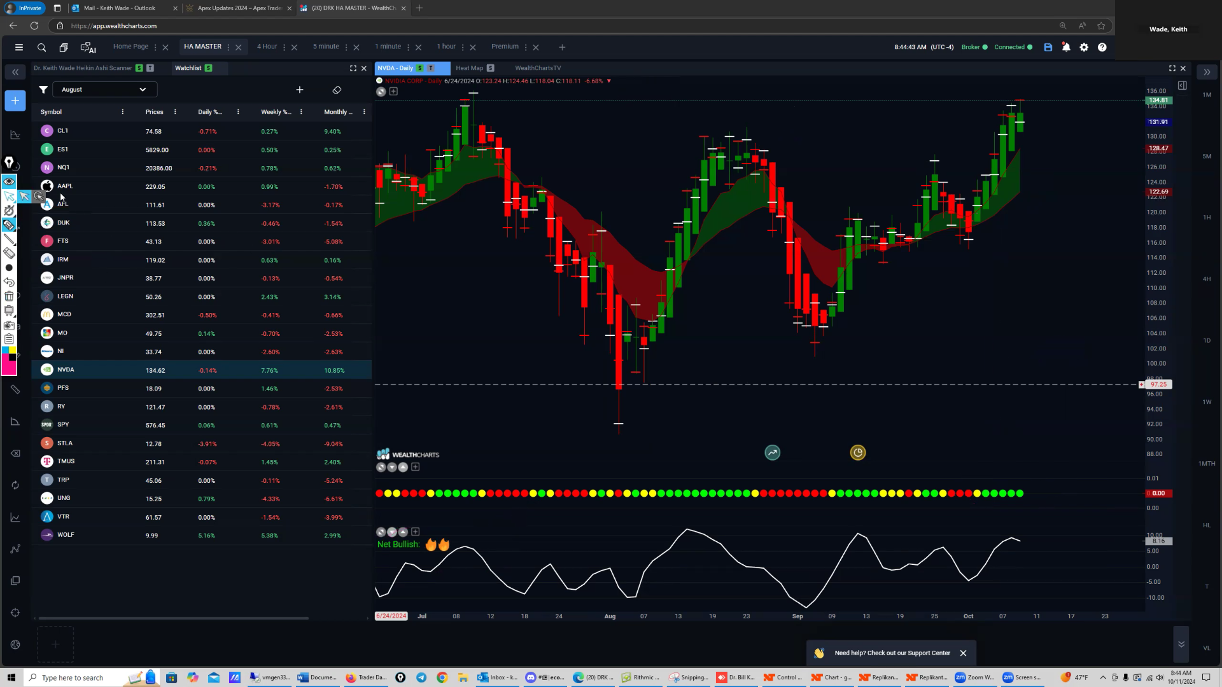Image resolution: width=1222 pixels, height=687 pixels.
Task: Click the filter funnel in Watchlist
Action: [x=43, y=90]
